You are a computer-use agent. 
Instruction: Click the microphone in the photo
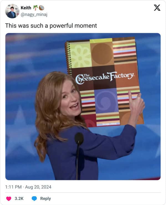(x=79, y=139)
